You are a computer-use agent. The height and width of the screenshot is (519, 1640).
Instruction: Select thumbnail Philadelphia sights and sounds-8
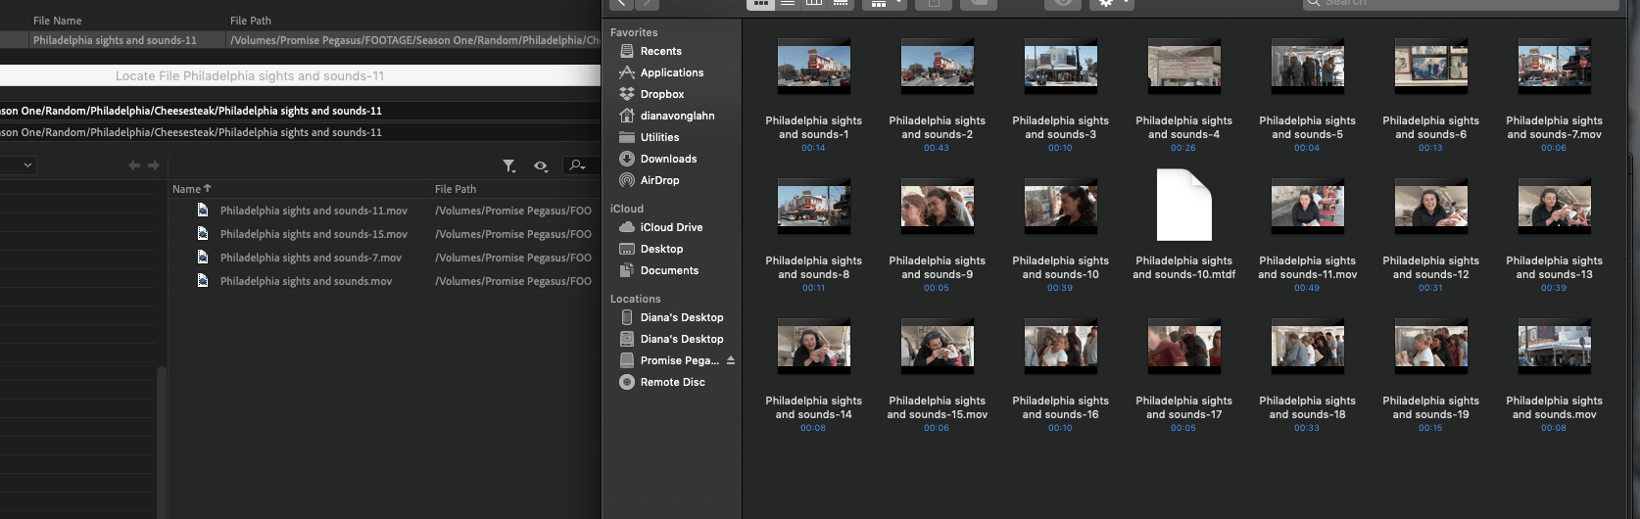(814, 207)
